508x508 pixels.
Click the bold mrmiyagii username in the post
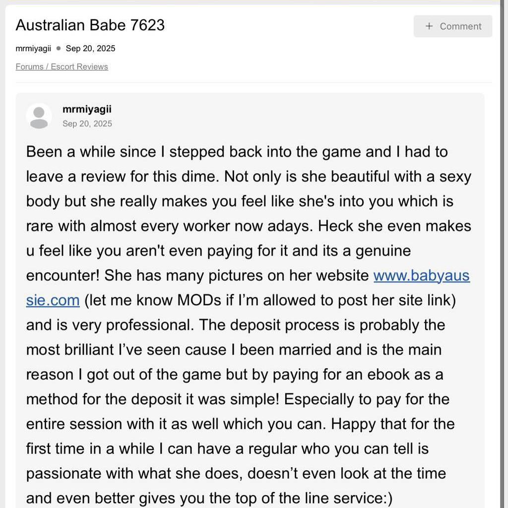tap(87, 109)
